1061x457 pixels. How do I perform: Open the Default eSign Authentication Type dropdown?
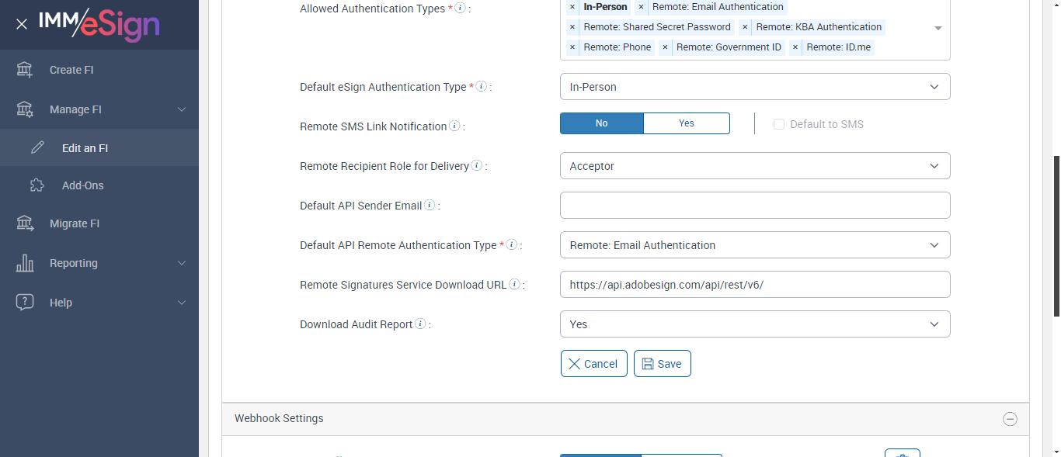click(x=755, y=87)
